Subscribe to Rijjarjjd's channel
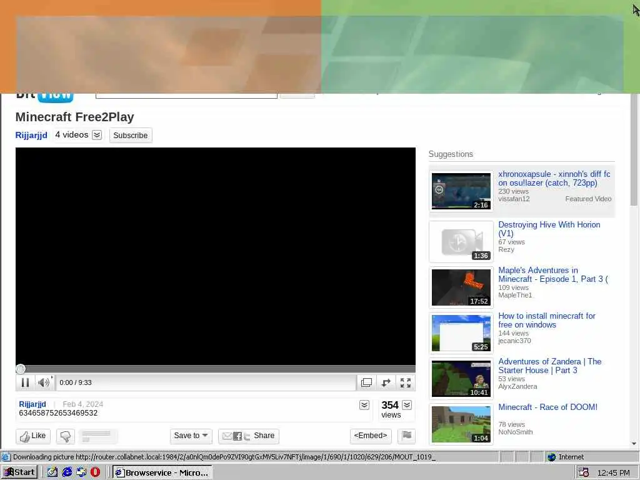Image resolution: width=640 pixels, height=480 pixels. click(131, 136)
